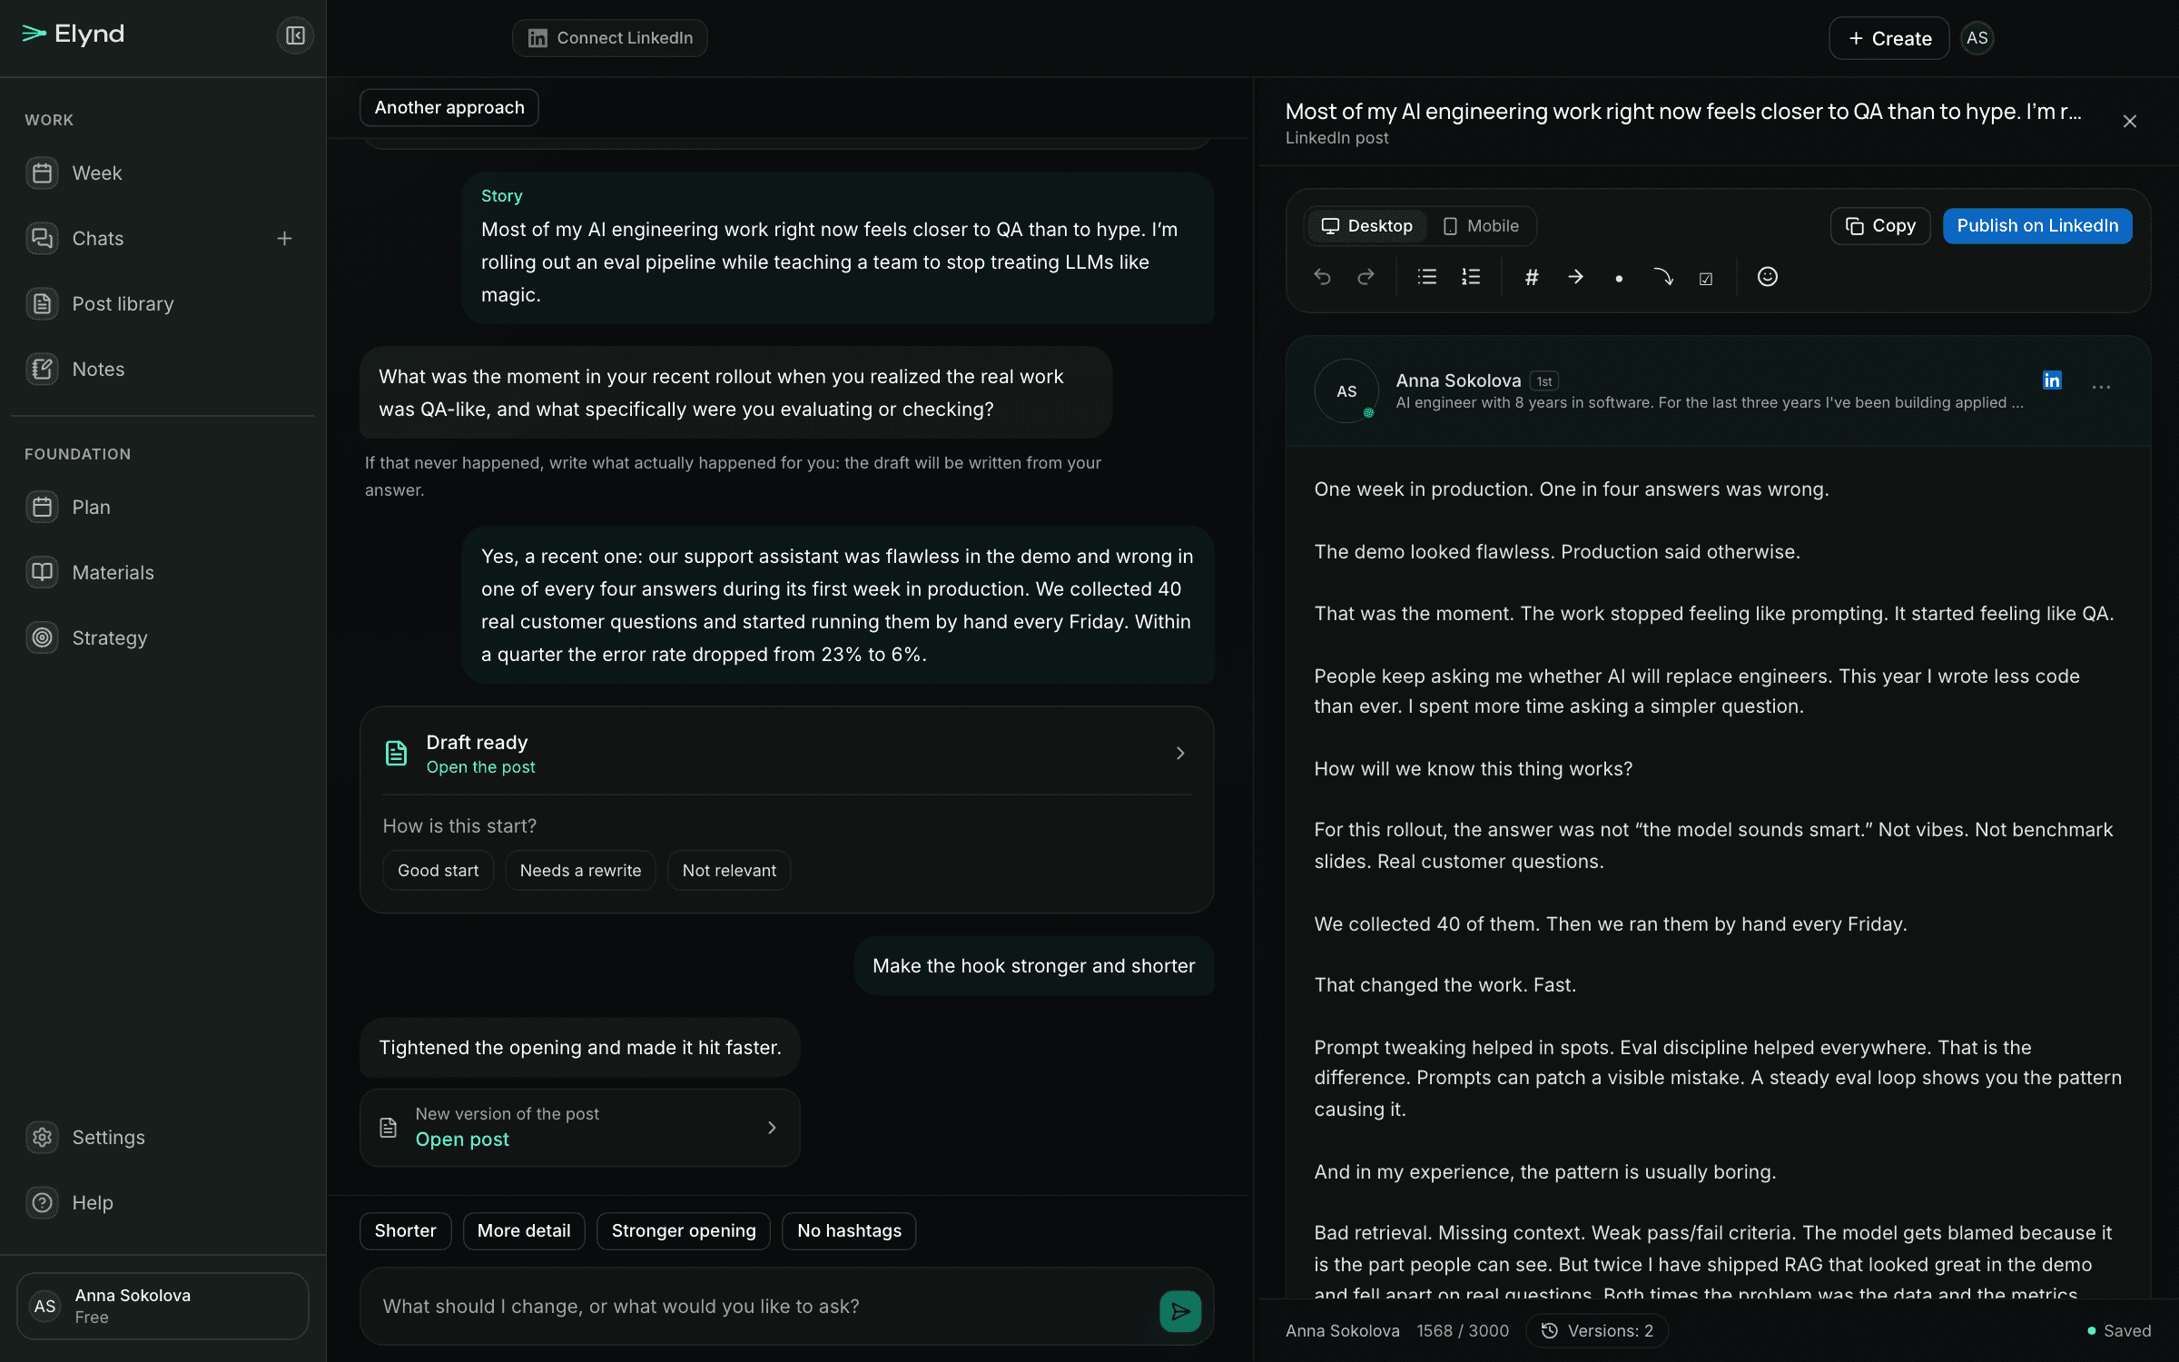This screenshot has height=1362, width=2179.
Task: Open the Versions: 2 history
Action: click(1598, 1330)
